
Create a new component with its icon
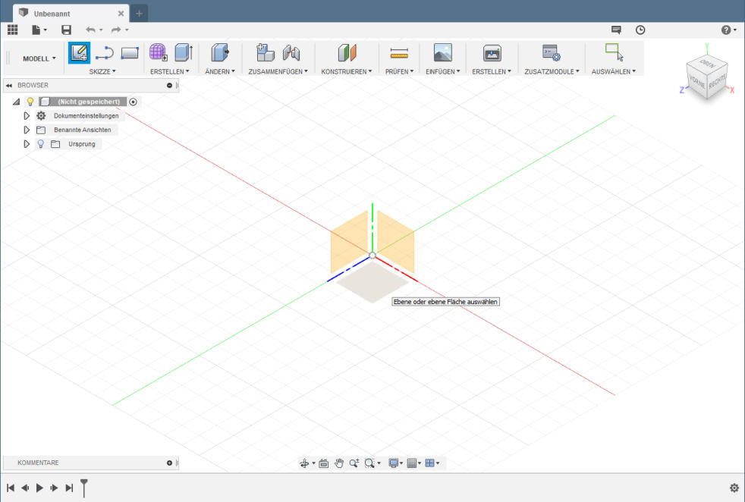[266, 52]
